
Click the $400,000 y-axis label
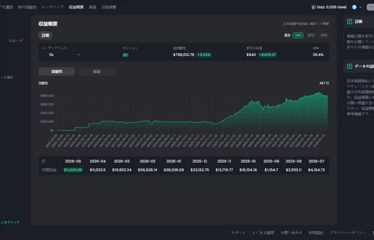pos(47,113)
